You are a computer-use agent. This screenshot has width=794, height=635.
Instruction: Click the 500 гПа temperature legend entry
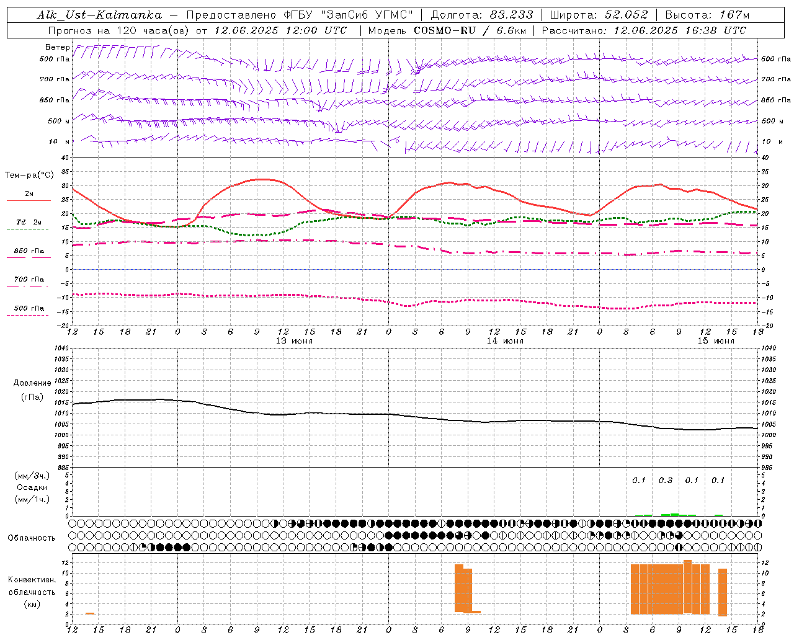(x=29, y=308)
